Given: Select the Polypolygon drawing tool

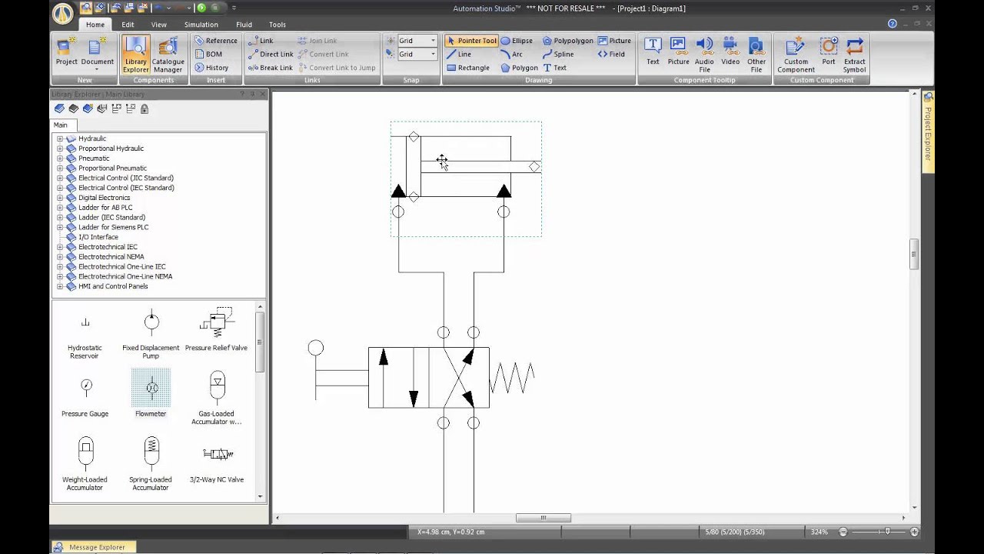Looking at the screenshot, I should (x=567, y=41).
